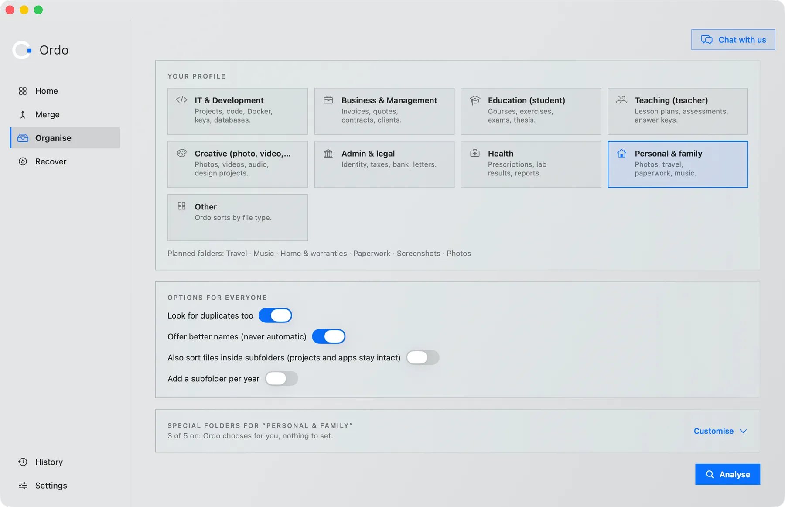Click the briefcase icon on Business & Management

pos(328,100)
